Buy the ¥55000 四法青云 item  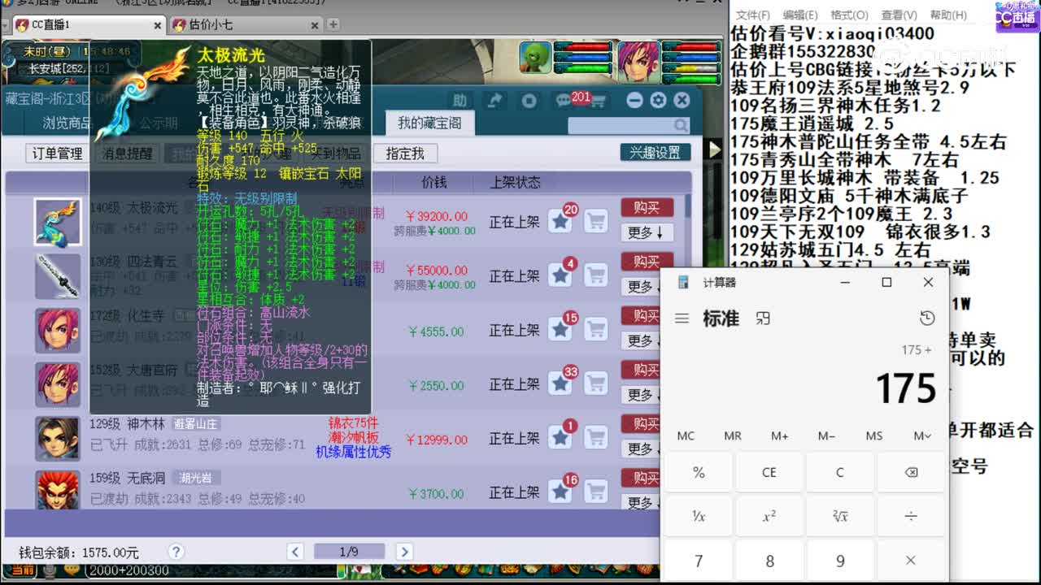647,262
